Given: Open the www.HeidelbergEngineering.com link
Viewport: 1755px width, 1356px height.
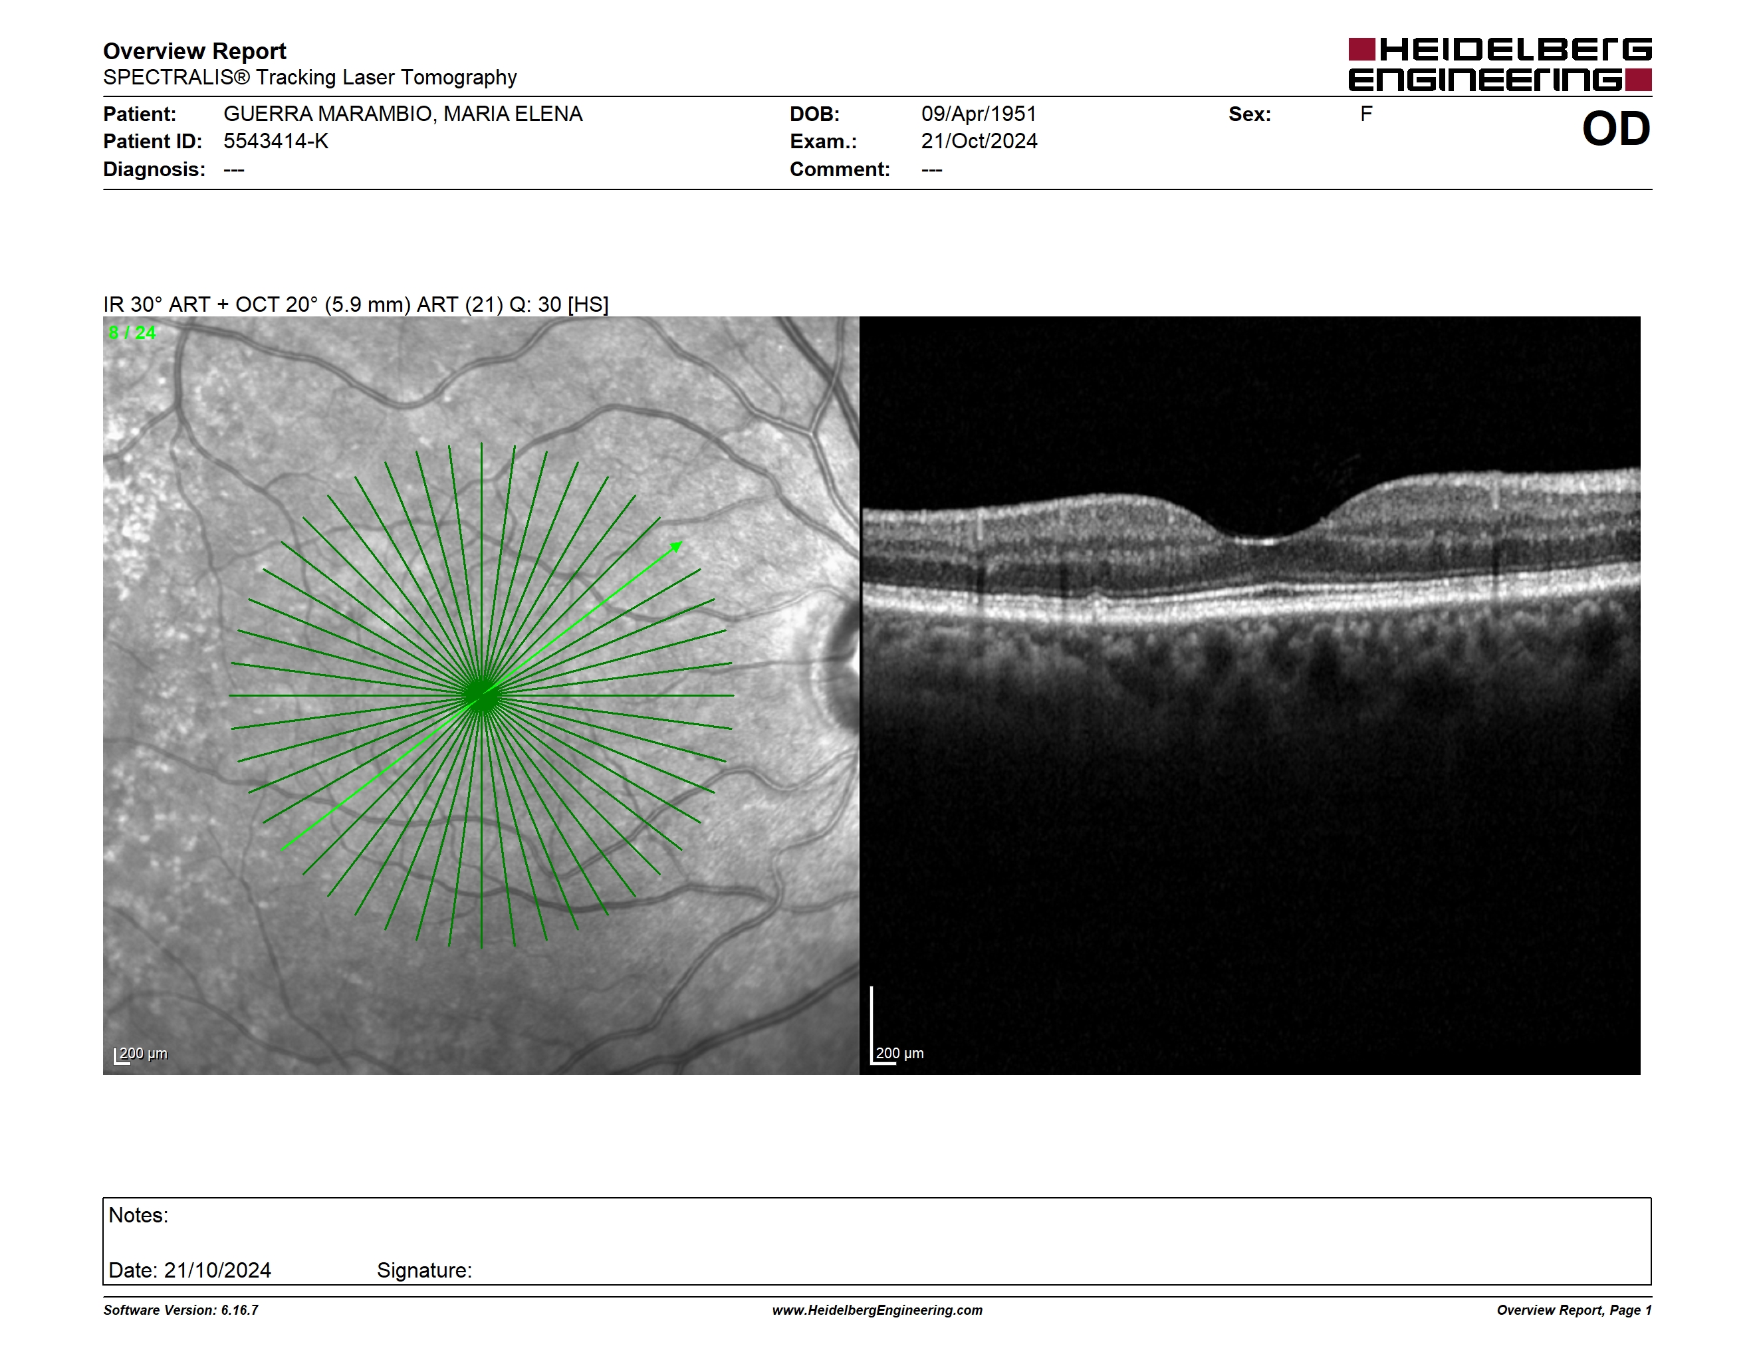Looking at the screenshot, I should [877, 1310].
